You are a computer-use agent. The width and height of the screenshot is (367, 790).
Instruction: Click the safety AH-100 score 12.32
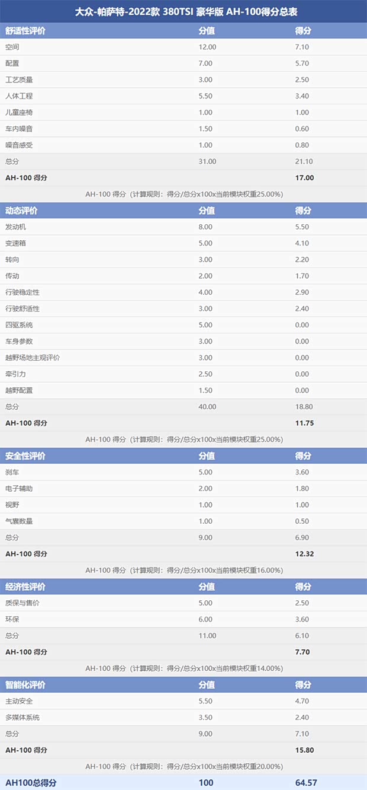[304, 554]
